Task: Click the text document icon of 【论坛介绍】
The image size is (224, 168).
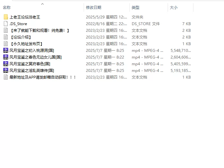Action: (x=6, y=37)
